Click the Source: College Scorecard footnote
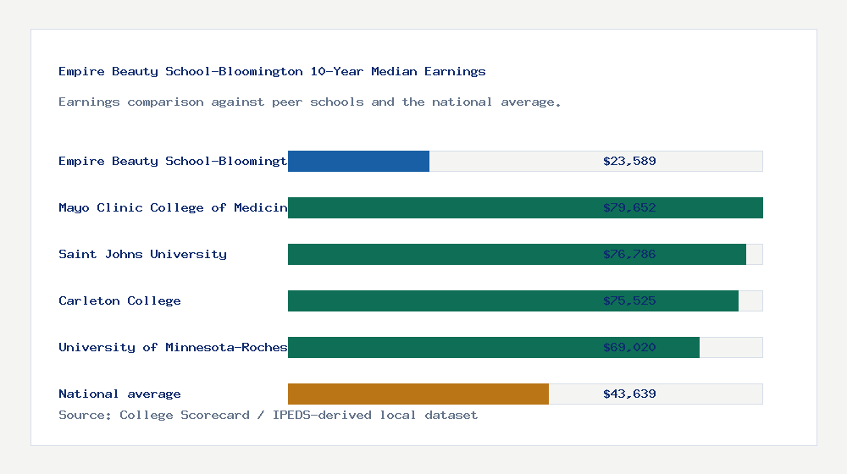 [268, 415]
